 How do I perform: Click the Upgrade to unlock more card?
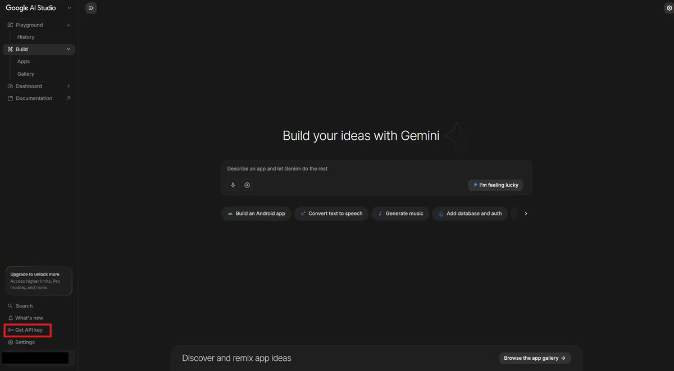39,281
